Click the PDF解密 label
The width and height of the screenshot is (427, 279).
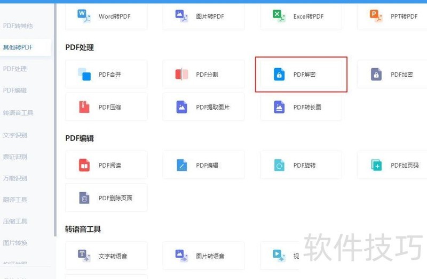(x=304, y=75)
